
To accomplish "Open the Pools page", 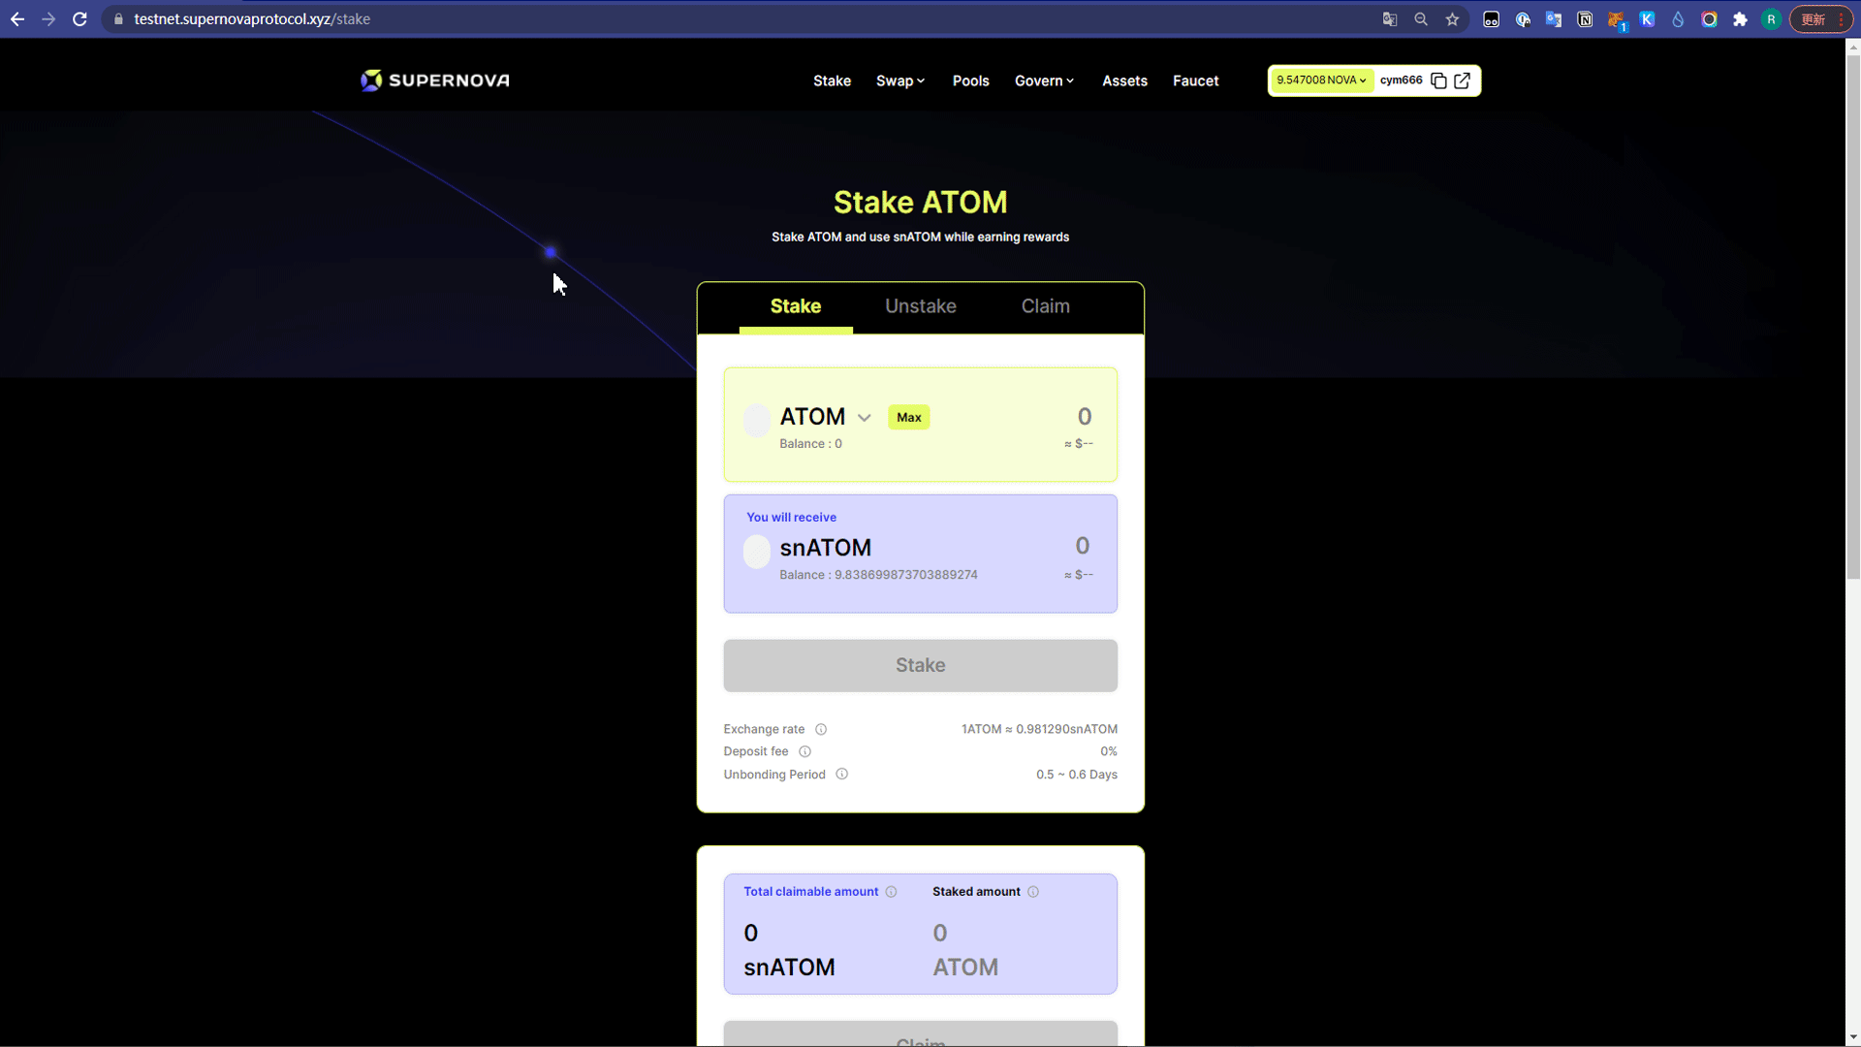I will click(x=970, y=80).
